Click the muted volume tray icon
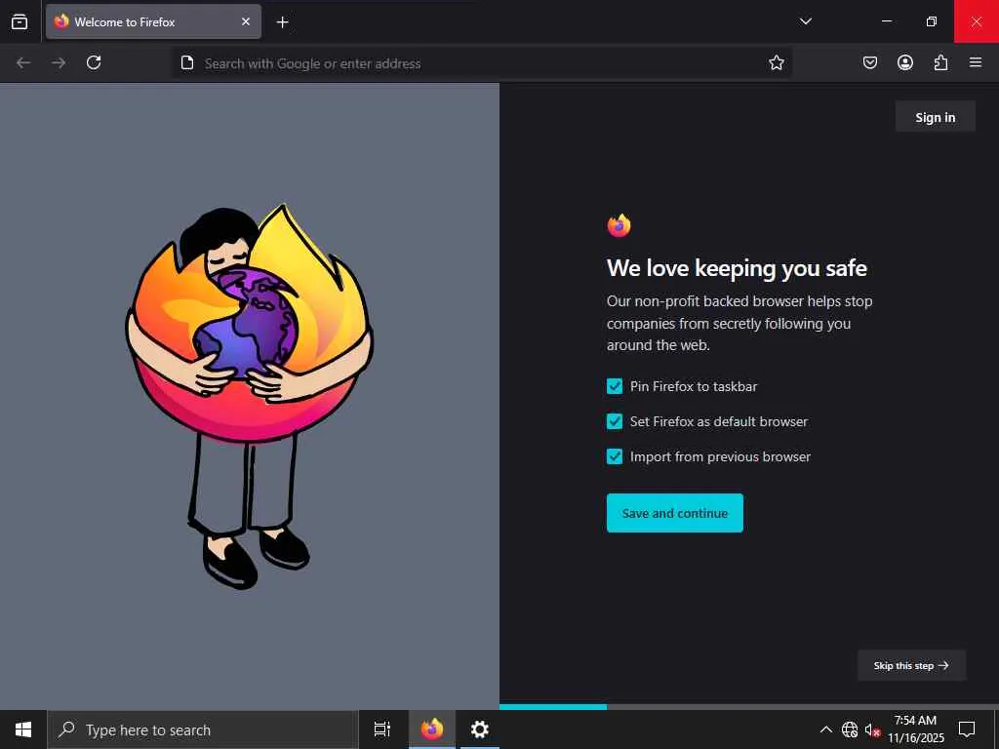Image resolution: width=999 pixels, height=749 pixels. click(872, 729)
